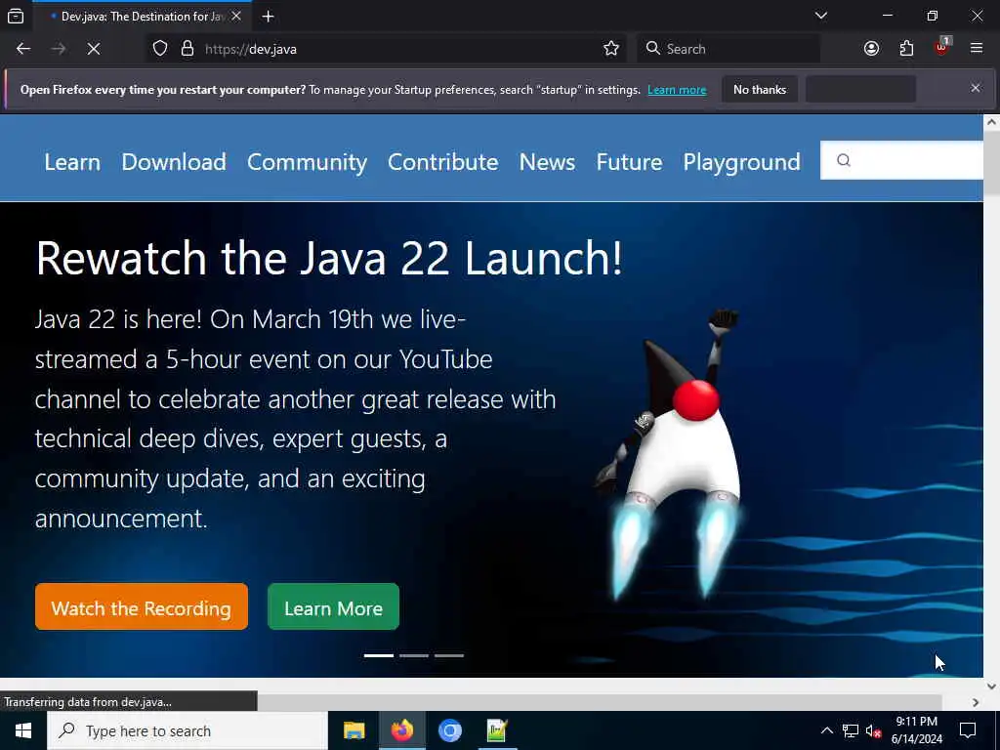Click the dev.java site search field
The width and height of the screenshot is (1000, 750).
pos(901,160)
